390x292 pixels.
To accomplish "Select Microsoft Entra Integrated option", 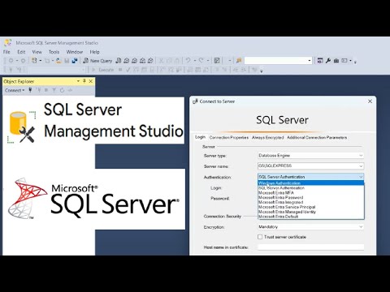I will pyautogui.click(x=310, y=202).
